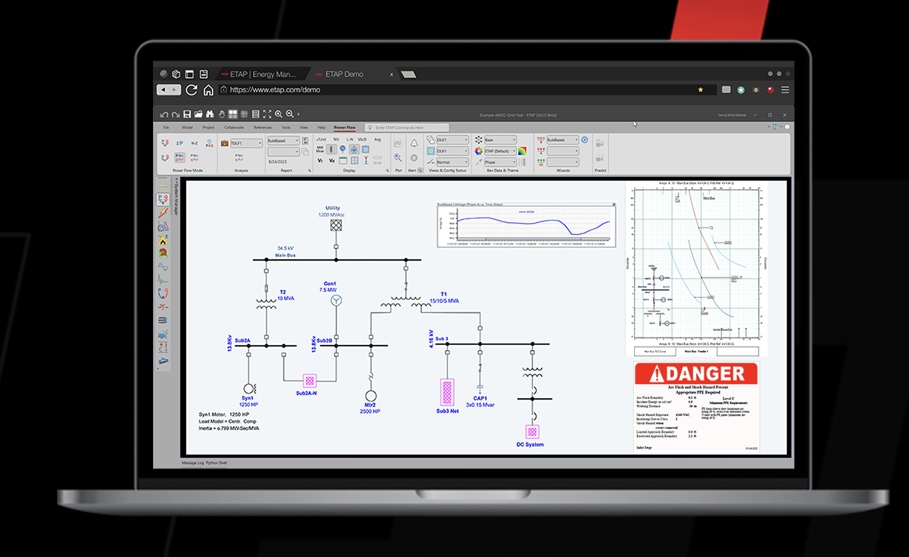Open the Normal config status dropdown

pyautogui.click(x=452, y=162)
